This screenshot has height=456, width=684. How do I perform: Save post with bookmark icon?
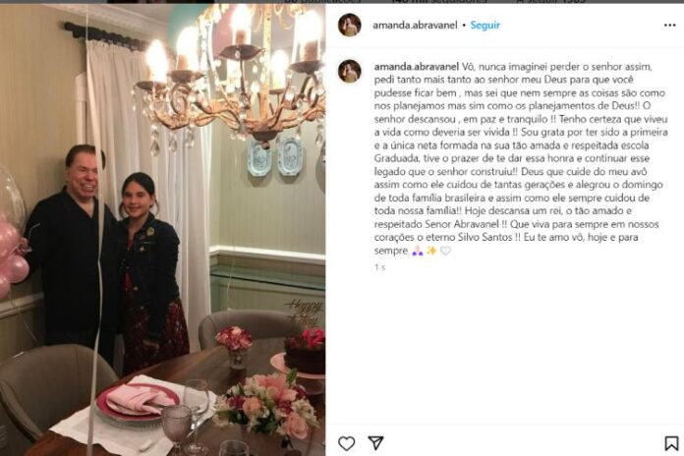671,443
